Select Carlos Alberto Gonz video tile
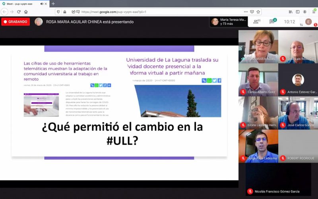The image size is (318, 199). point(258,80)
